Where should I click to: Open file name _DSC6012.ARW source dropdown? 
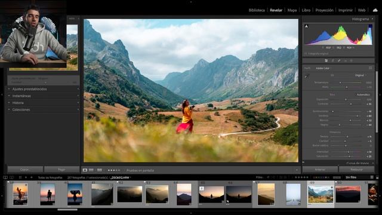coord(121,177)
